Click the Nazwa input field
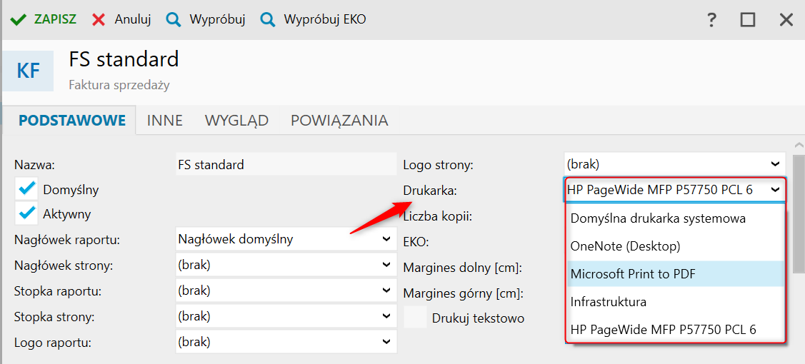Image resolution: width=805 pixels, height=364 pixels. click(x=286, y=165)
